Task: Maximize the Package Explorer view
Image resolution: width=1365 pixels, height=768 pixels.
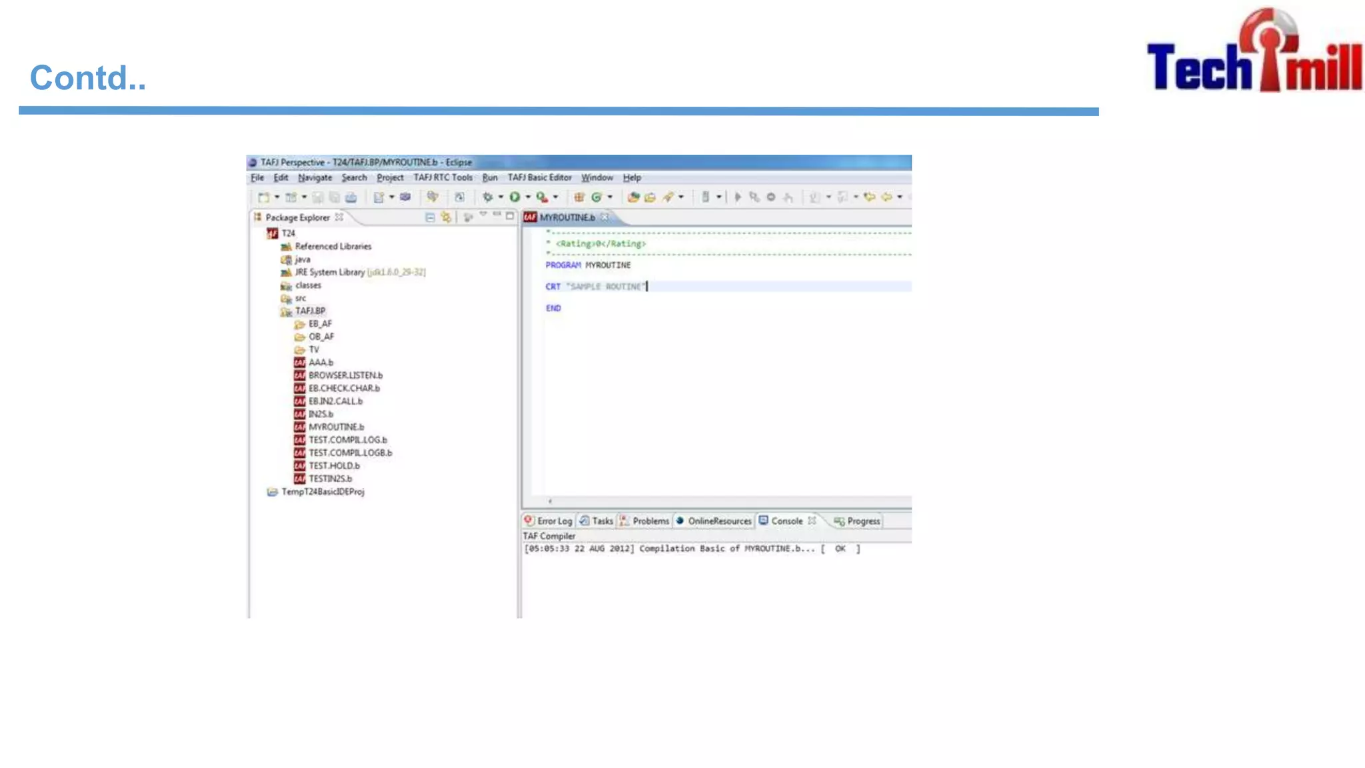Action: pos(510,216)
